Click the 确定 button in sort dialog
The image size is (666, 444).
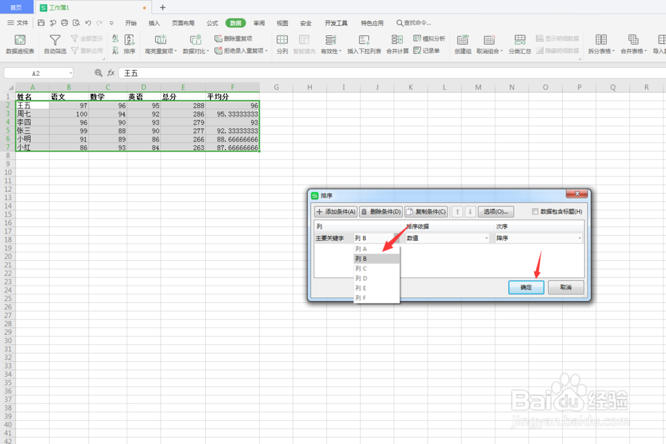click(526, 288)
